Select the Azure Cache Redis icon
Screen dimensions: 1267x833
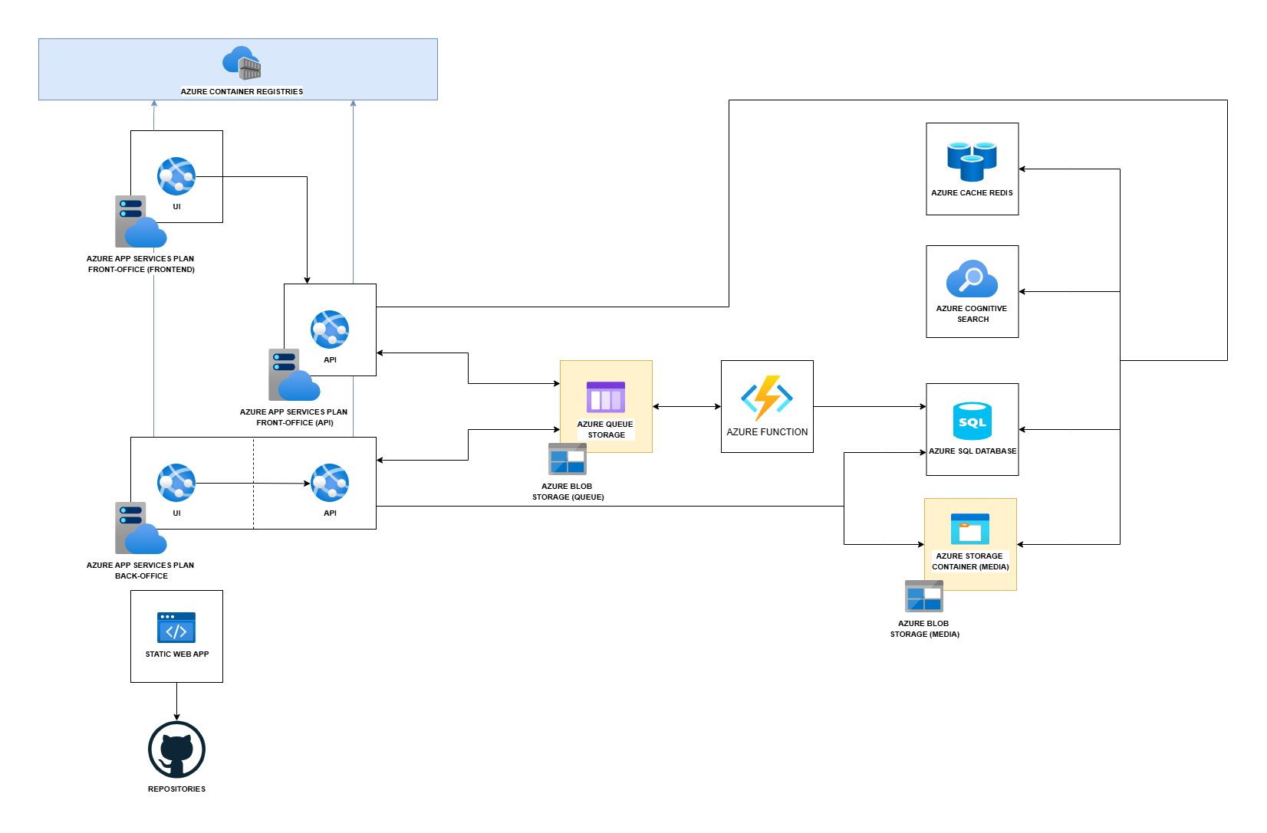[x=972, y=161]
